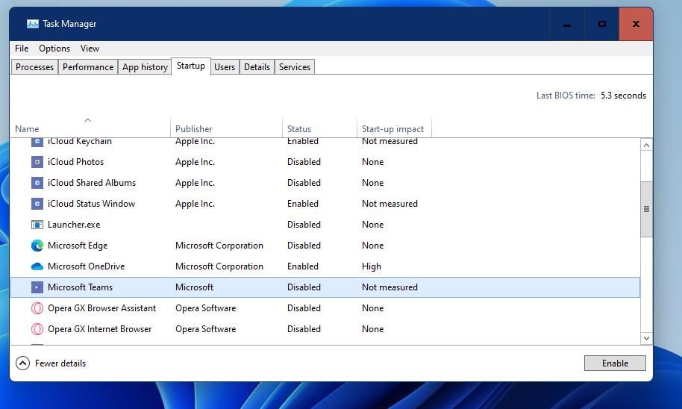Select the Opera GX Browser Assistant name

[x=101, y=308]
